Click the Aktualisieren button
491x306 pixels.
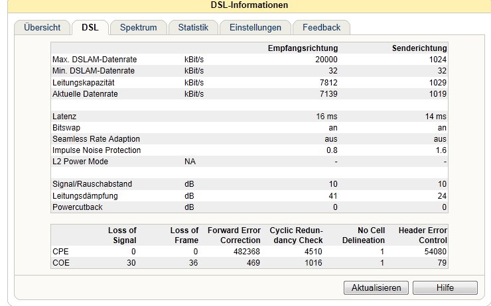[x=376, y=287]
